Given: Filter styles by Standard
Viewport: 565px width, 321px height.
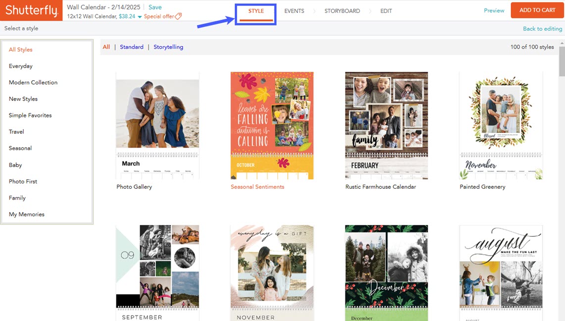Looking at the screenshot, I should point(131,47).
